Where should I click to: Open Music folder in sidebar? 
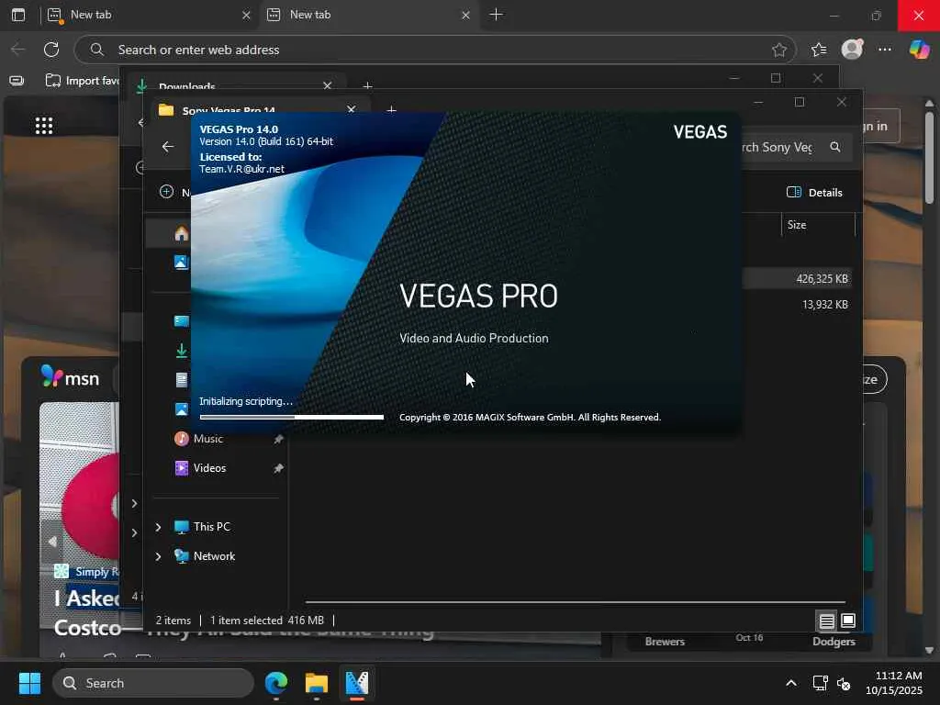click(x=207, y=439)
